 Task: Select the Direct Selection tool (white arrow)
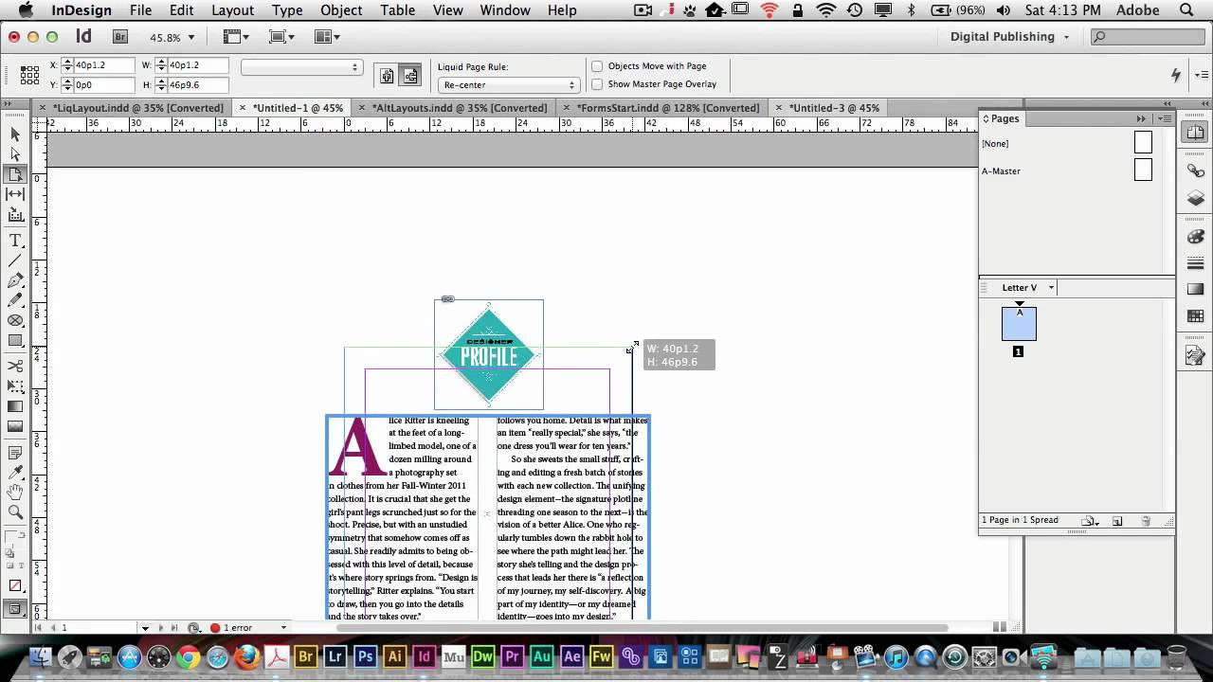15,154
